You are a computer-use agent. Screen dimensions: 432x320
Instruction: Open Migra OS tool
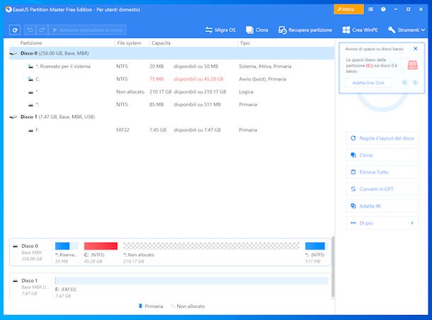[x=220, y=30]
